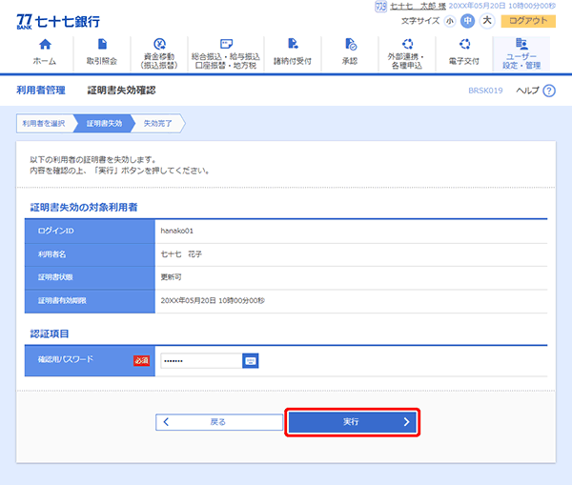
Task: Click the 認証項目 section heading
Action: [50, 333]
